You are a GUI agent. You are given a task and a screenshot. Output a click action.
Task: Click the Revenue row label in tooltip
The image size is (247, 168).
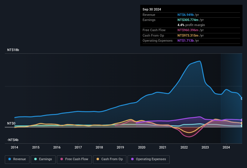click(x=149, y=15)
